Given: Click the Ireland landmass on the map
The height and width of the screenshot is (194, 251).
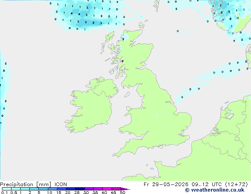Looking at the screenshot, I should (x=91, y=106).
